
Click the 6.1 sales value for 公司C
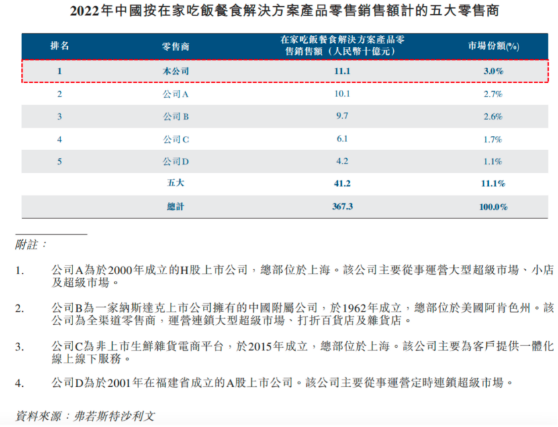342,139
